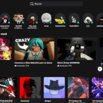103x103 pixels.
Task: Open the dingus hat game tile
Action: (x=54, y=88)
